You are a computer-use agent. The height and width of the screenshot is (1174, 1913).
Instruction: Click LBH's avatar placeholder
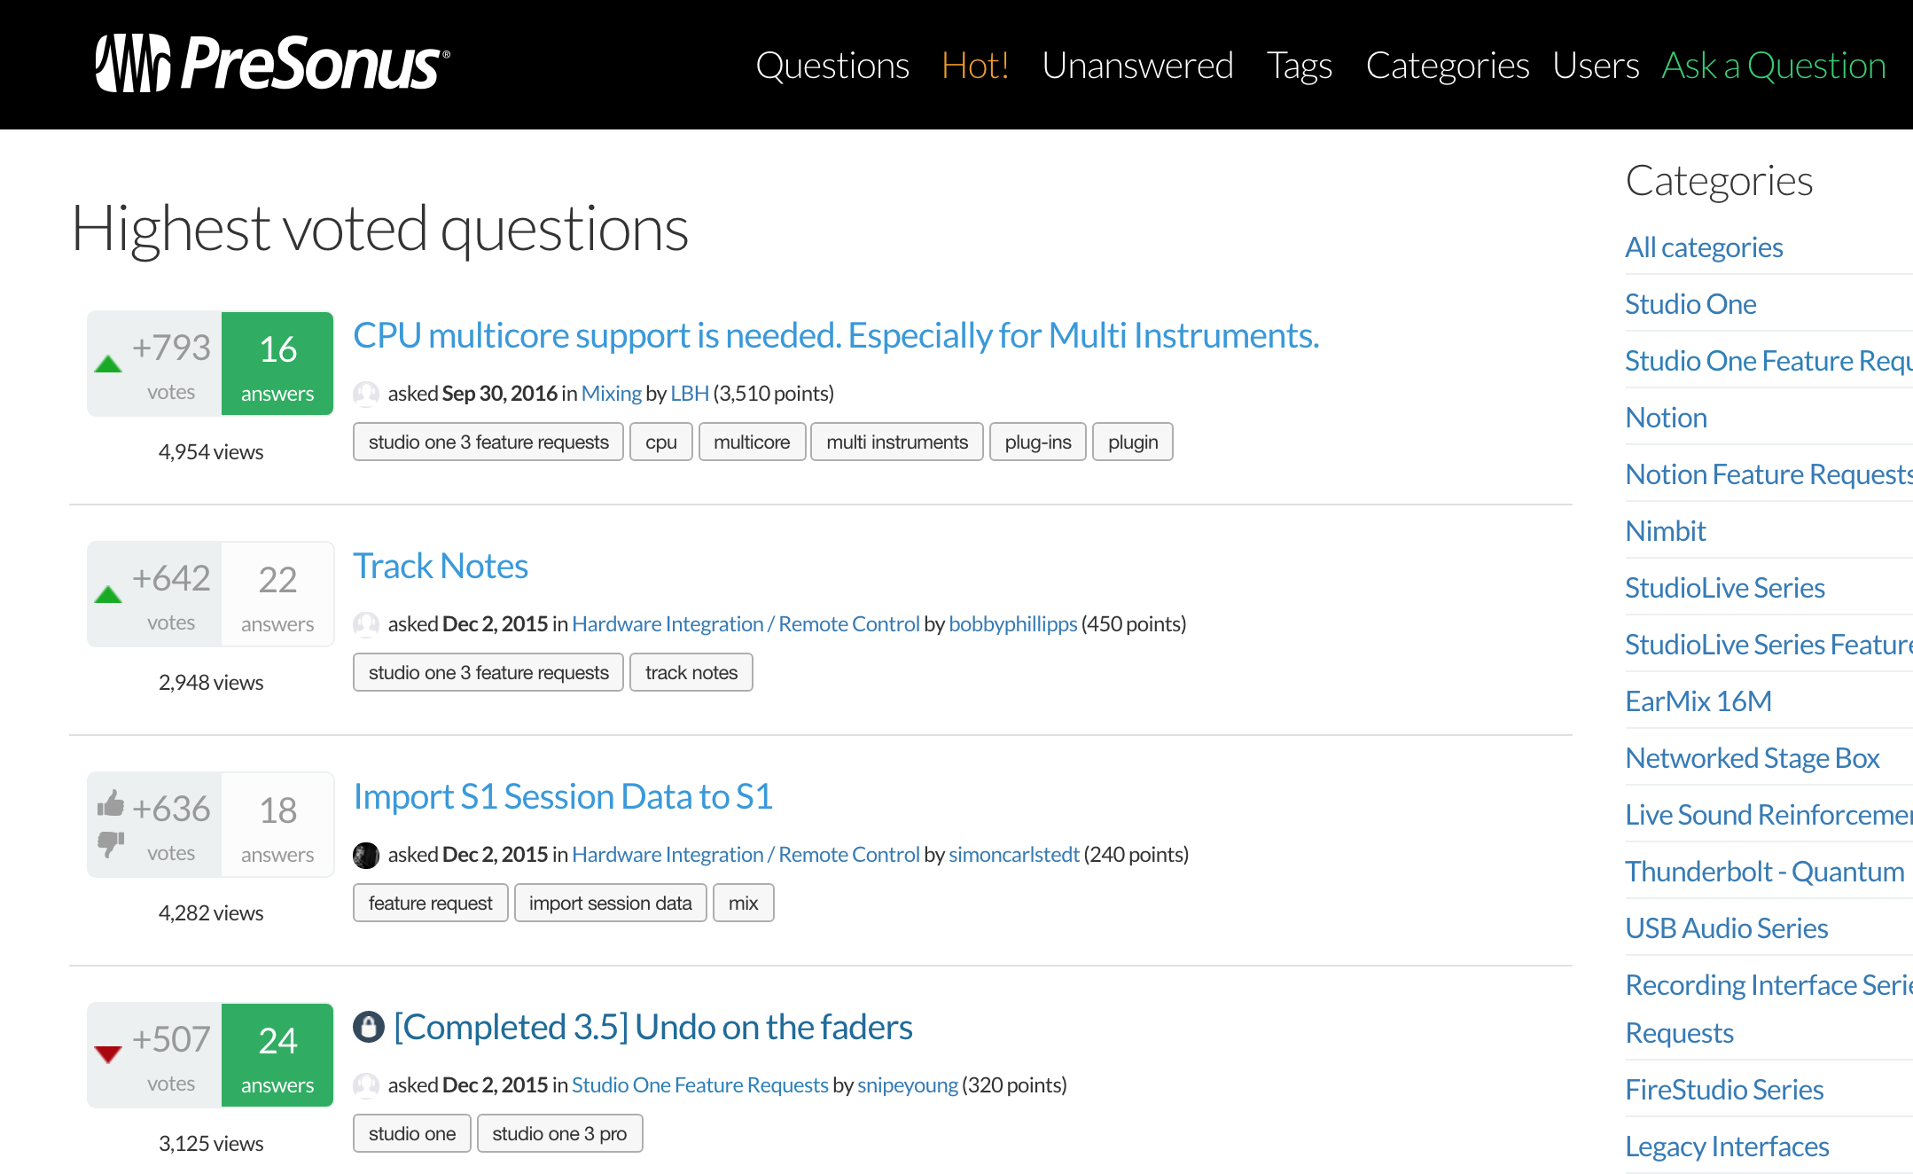pos(366,394)
